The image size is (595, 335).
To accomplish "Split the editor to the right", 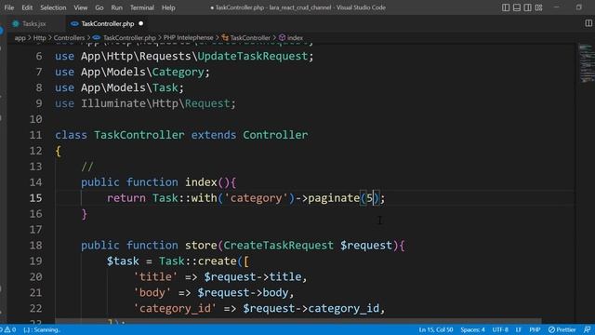I will tap(588, 23).
